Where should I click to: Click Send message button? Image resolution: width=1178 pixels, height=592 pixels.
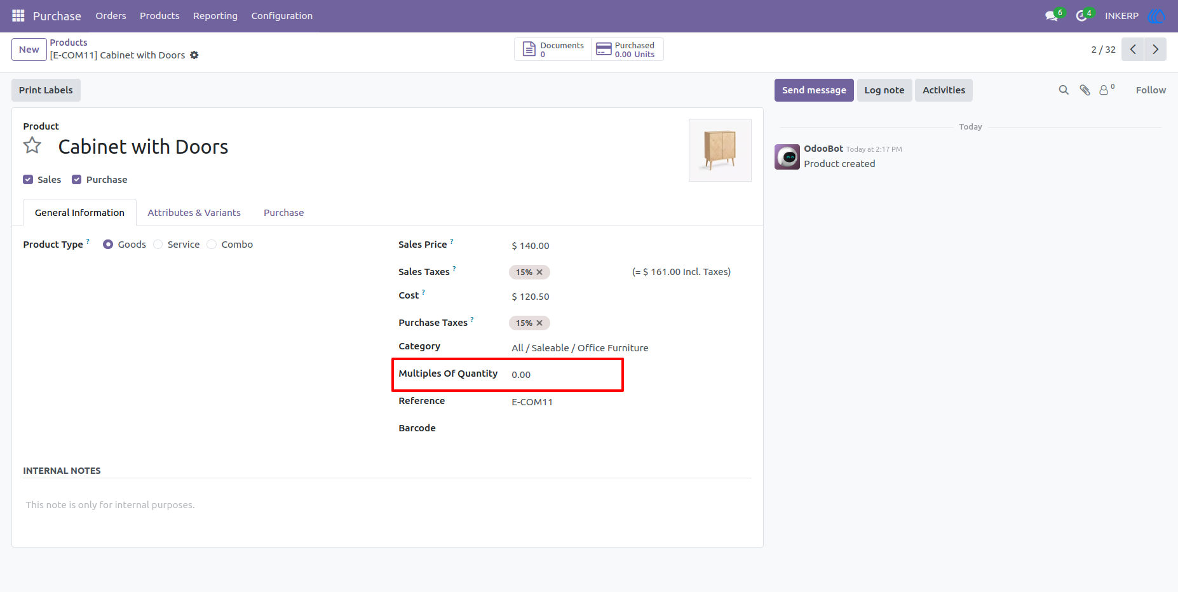(814, 90)
